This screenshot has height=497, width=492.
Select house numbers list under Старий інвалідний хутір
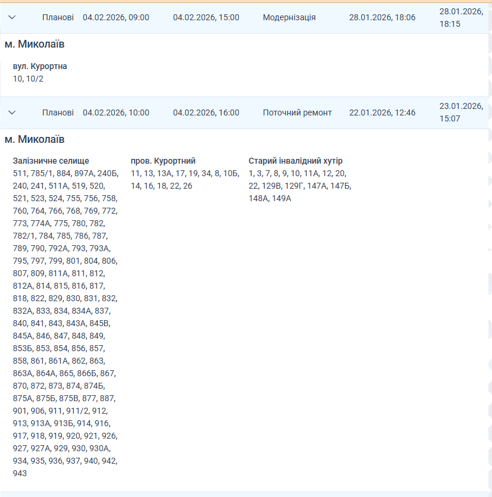[300, 186]
